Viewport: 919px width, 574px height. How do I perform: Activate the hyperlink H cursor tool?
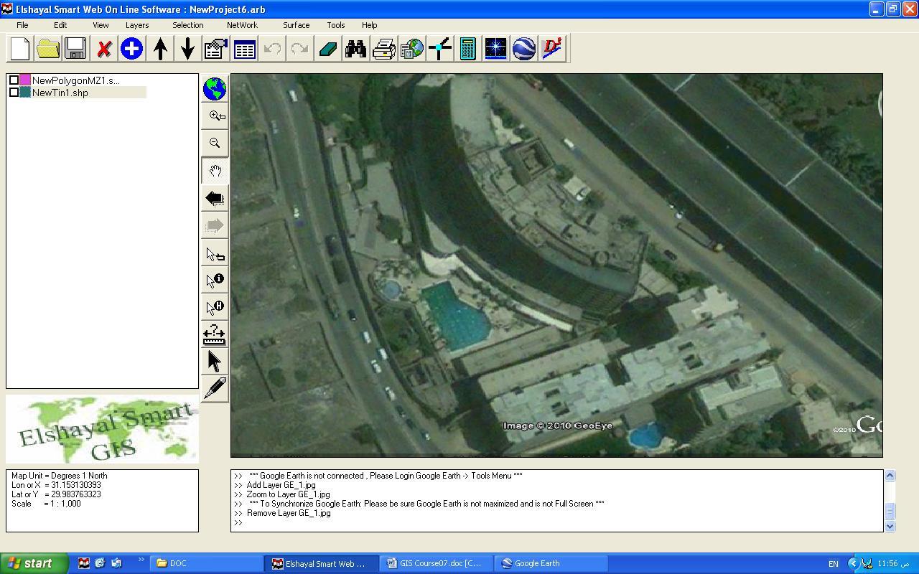coord(215,307)
